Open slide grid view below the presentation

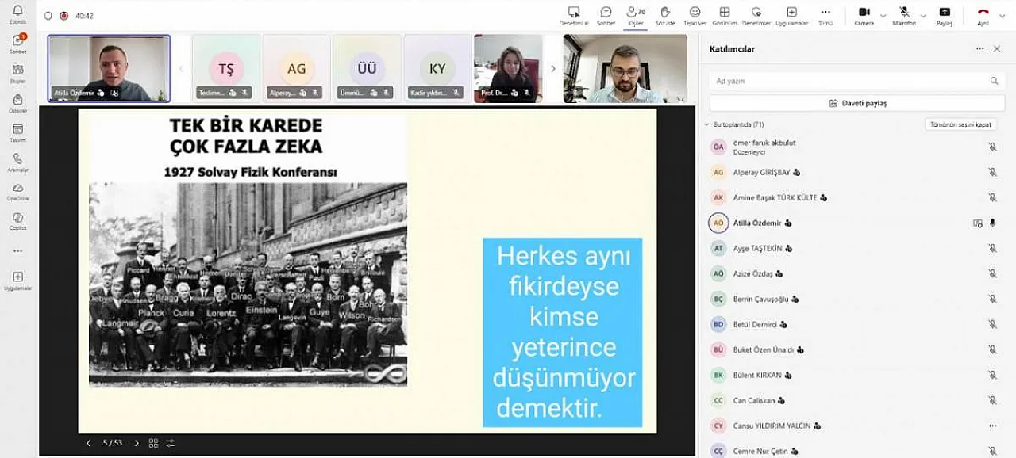[x=153, y=443]
